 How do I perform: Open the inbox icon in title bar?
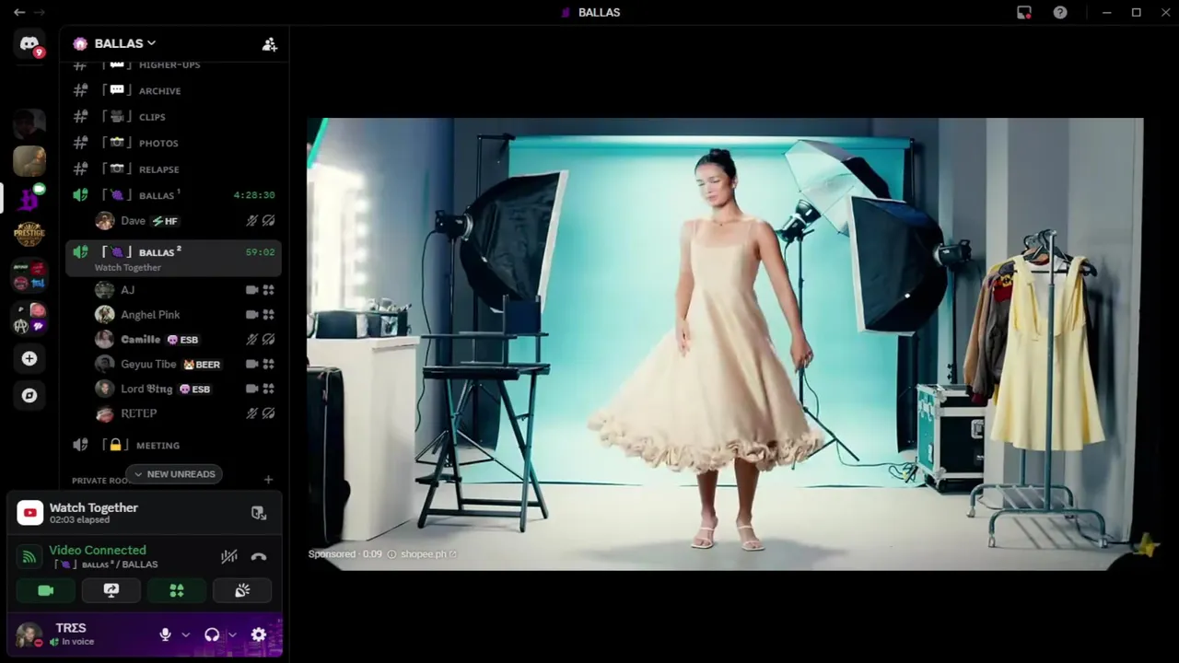(1024, 12)
